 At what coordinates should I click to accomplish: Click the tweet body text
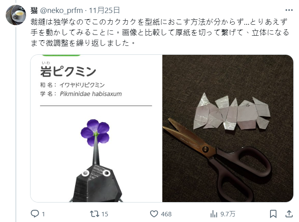pos(160,32)
